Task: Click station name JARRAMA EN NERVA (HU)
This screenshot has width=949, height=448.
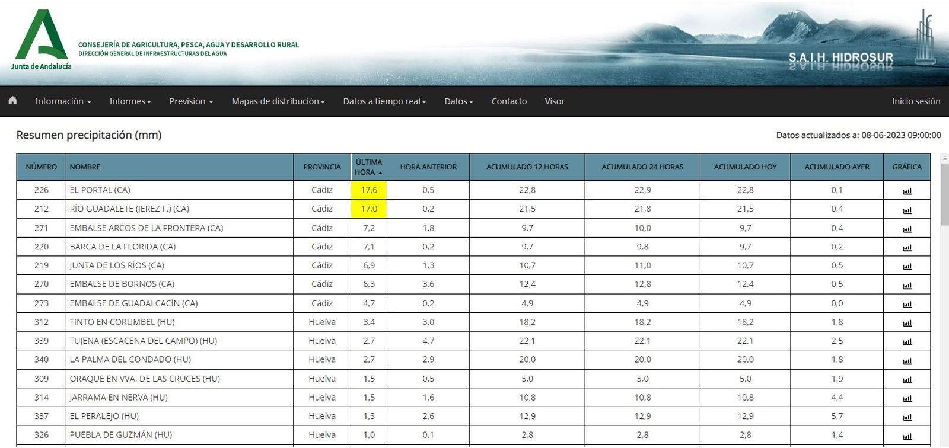Action: pyautogui.click(x=119, y=398)
